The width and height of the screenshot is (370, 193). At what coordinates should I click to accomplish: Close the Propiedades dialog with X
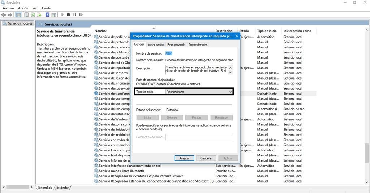point(237,36)
